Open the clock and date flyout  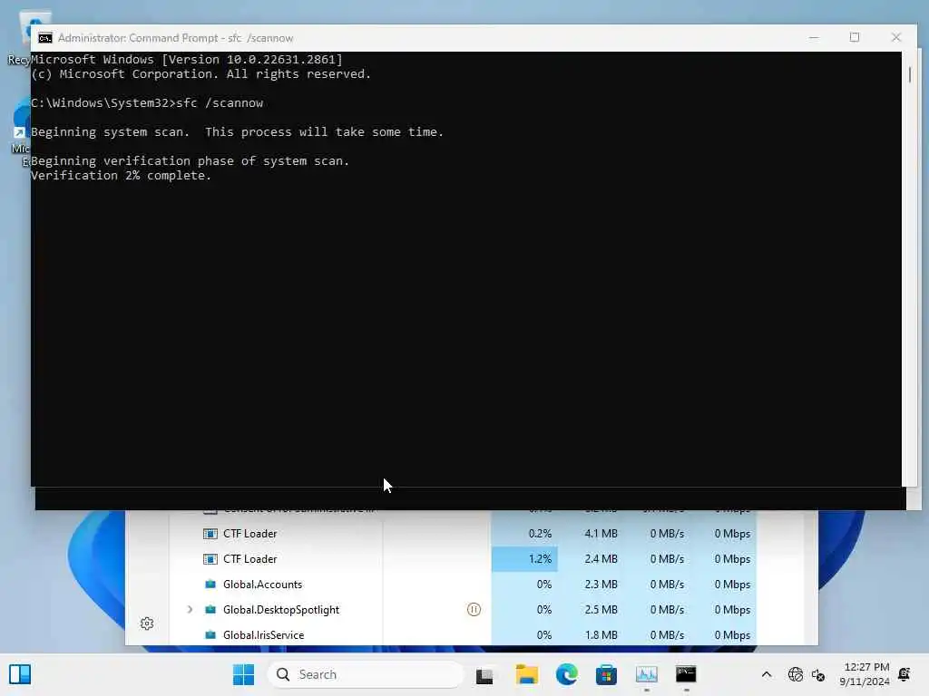point(865,674)
